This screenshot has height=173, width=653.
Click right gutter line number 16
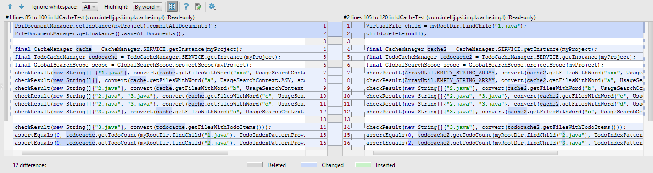pos(348,143)
